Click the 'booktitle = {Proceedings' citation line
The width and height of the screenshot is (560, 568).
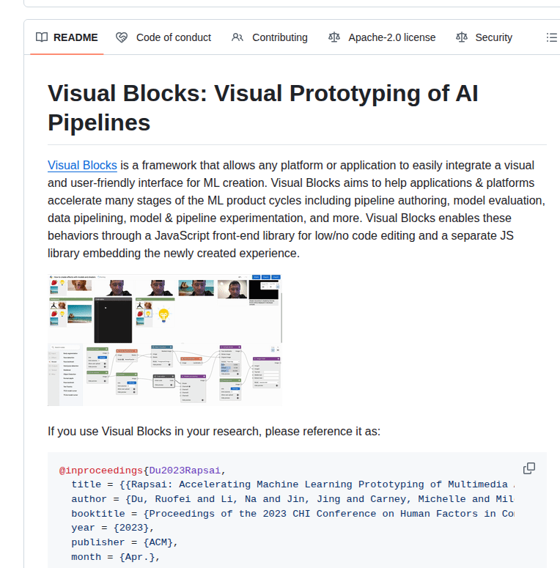coord(292,514)
